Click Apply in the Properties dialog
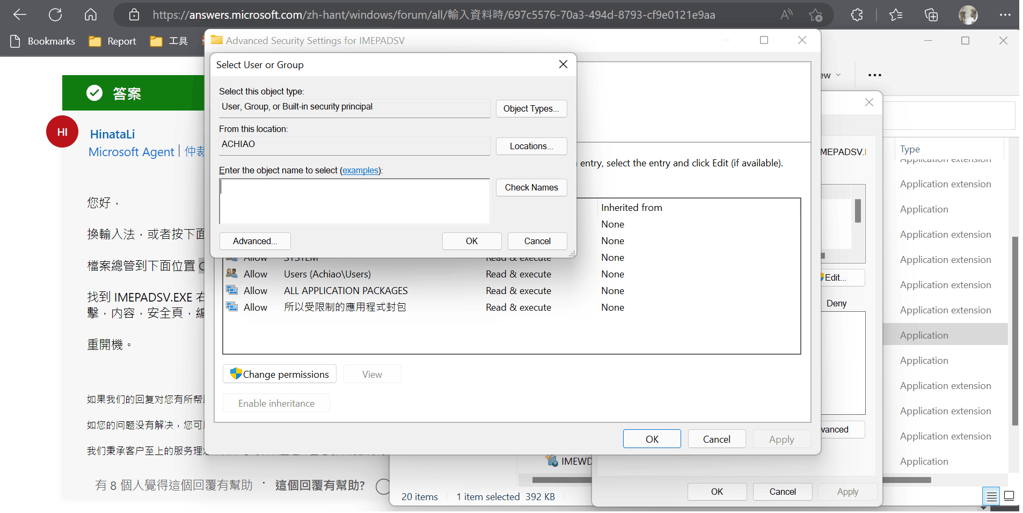Viewport: 1023px width, 513px height. pos(847,492)
